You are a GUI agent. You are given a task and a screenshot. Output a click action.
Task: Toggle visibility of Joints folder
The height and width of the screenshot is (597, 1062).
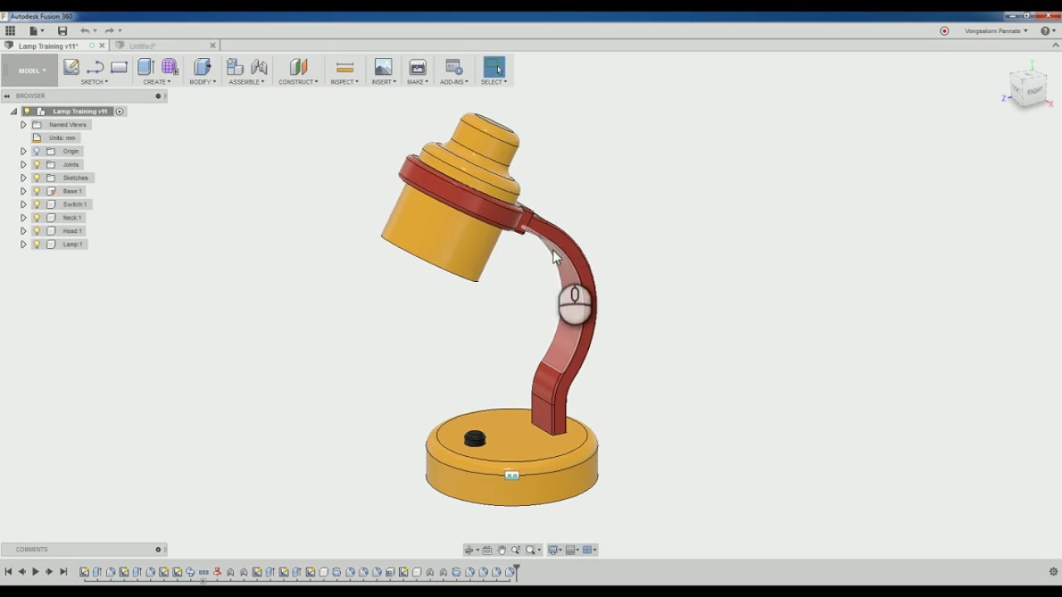click(37, 164)
